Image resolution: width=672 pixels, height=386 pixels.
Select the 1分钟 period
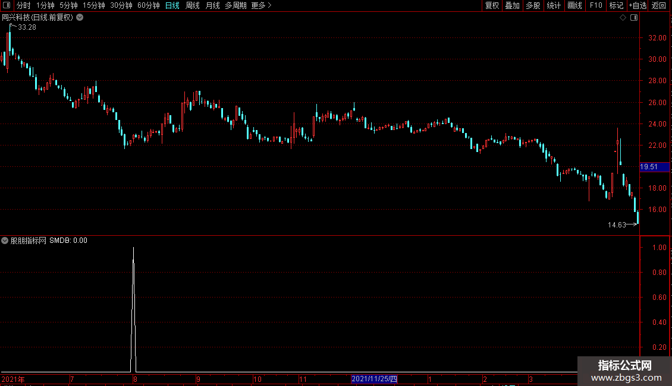click(x=45, y=5)
